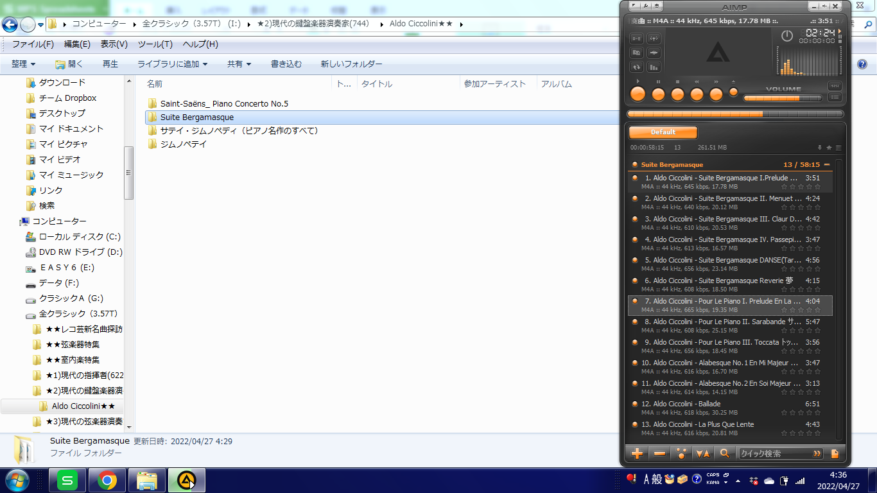Toggle repeat playback in AIMP
877x493 pixels.
pyautogui.click(x=638, y=67)
